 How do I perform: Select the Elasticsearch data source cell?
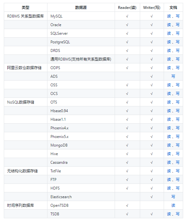(81, 197)
